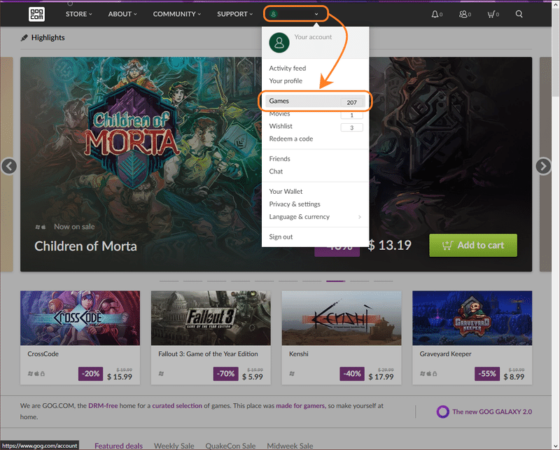
Task: Click the Games count 207 badge
Action: [x=352, y=102]
